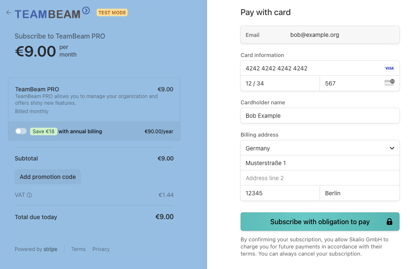Screen dimensions: 410x269
Task: Click the TeamBeam logo circle arrow icon
Action: (x=86, y=10)
